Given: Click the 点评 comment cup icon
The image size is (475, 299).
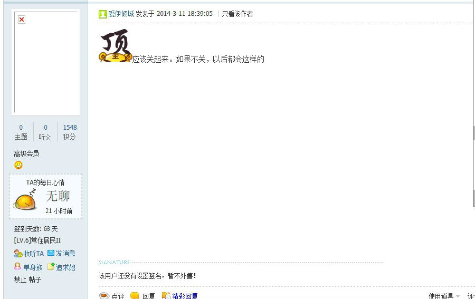Looking at the screenshot, I should click(104, 296).
